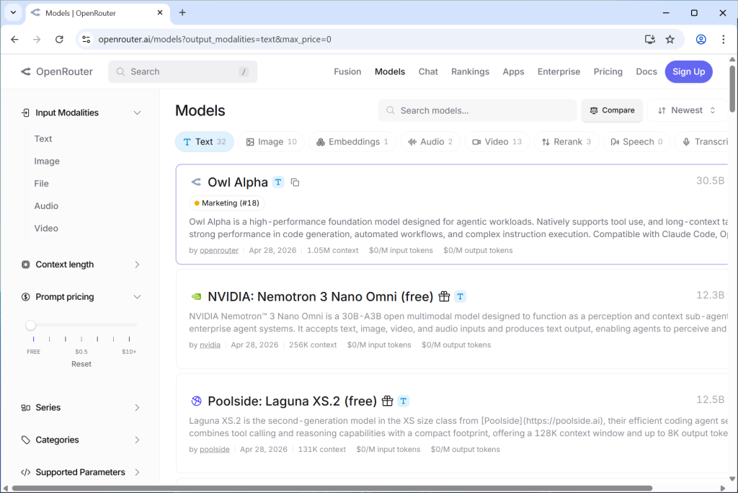Click the NVIDIA logo icon

click(196, 297)
